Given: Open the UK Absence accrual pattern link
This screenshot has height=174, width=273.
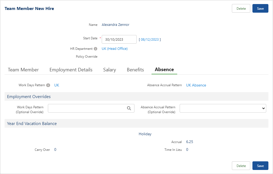Looking at the screenshot, I should pyautogui.click(x=196, y=85).
